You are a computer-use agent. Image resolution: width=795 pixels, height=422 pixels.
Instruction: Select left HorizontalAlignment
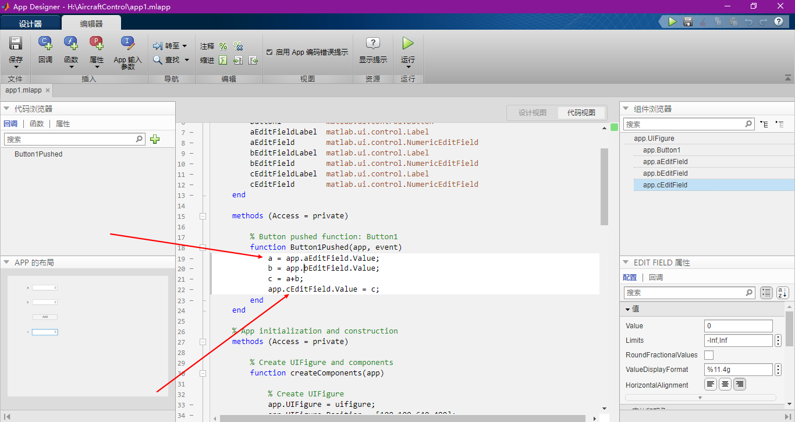pos(711,384)
